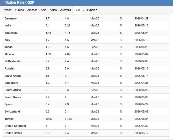Open the Australia tab
173x140 pixels.
click(66, 10)
